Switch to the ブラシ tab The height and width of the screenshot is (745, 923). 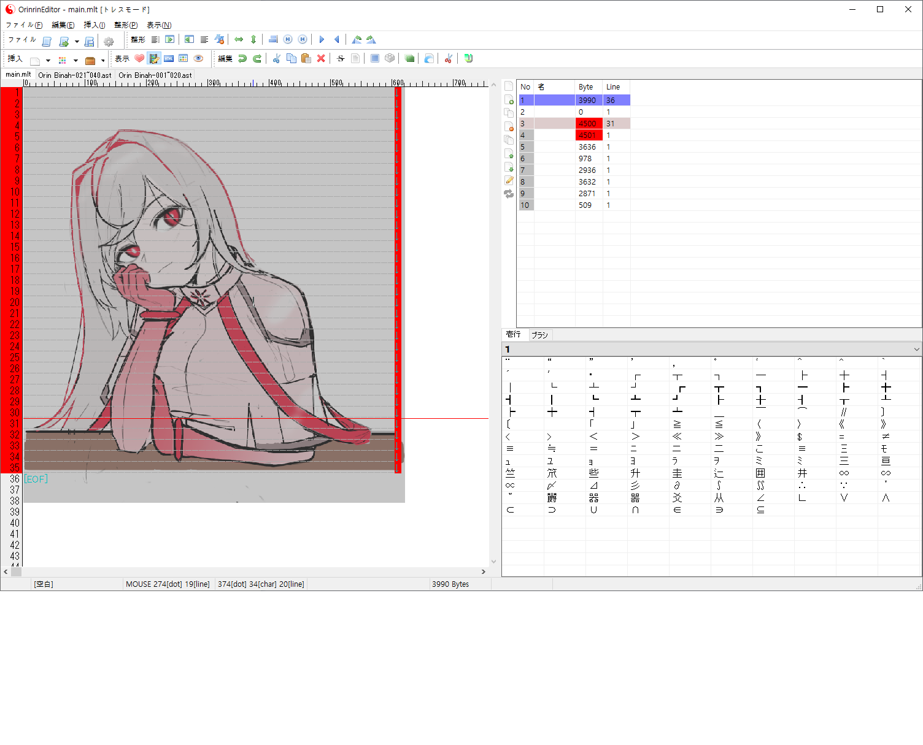pos(539,335)
